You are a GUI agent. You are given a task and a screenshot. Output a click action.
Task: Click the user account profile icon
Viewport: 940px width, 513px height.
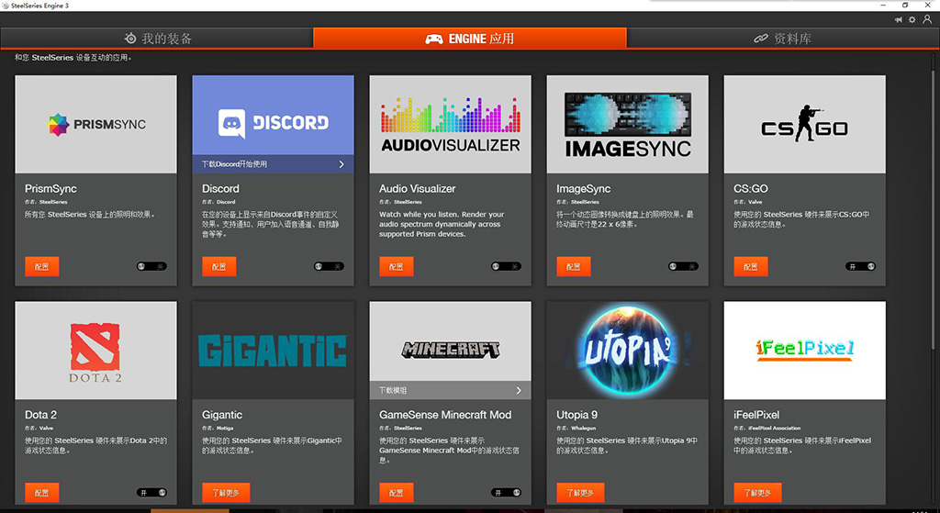[x=926, y=19]
